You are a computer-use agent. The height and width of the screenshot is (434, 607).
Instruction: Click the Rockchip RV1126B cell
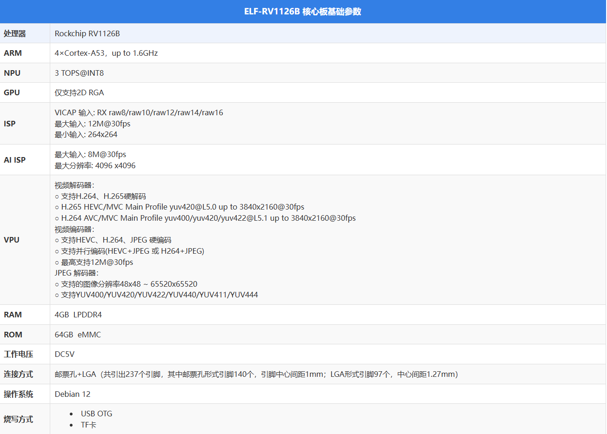[x=87, y=33]
